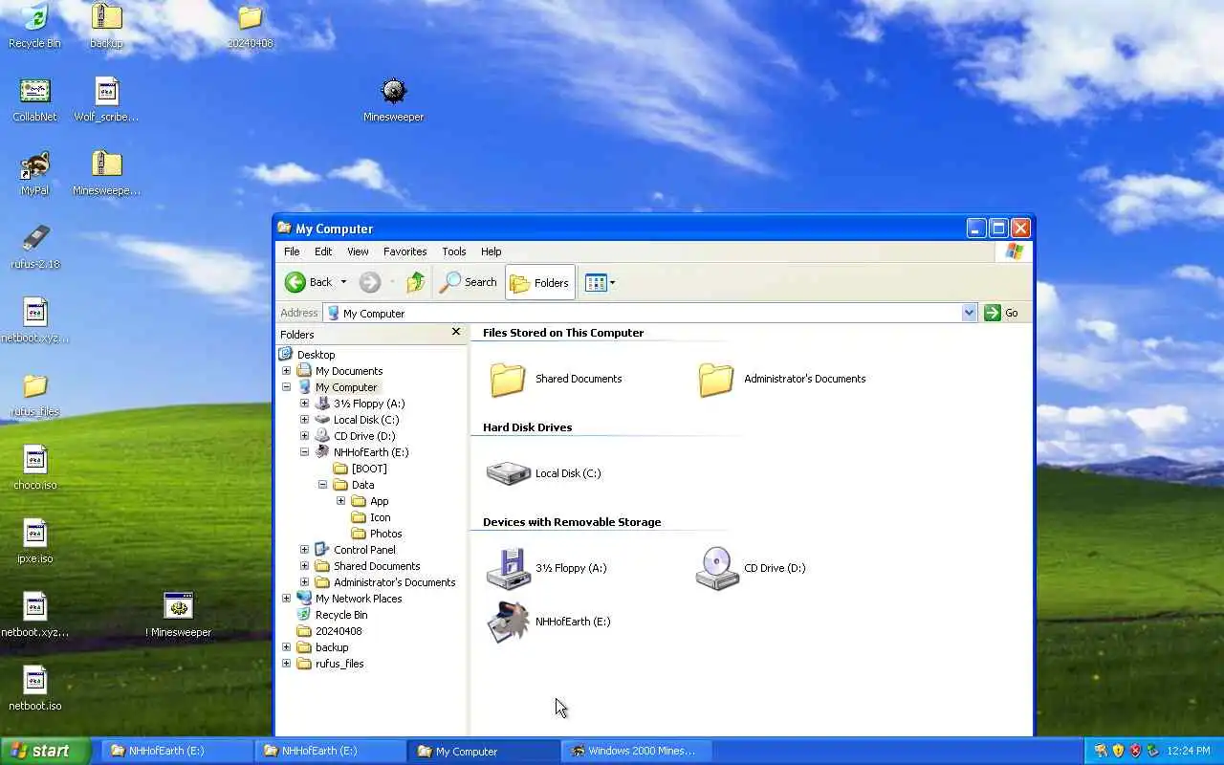Select Desktop in the folder tree

pyautogui.click(x=316, y=355)
